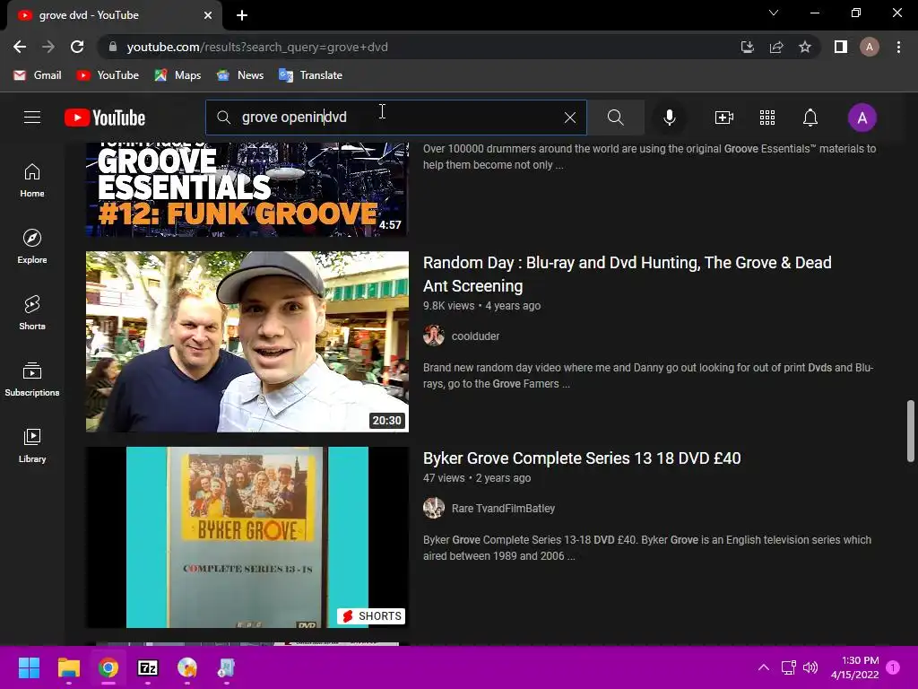Open the News bookmark
The height and width of the screenshot is (689, 918).
[x=240, y=75]
